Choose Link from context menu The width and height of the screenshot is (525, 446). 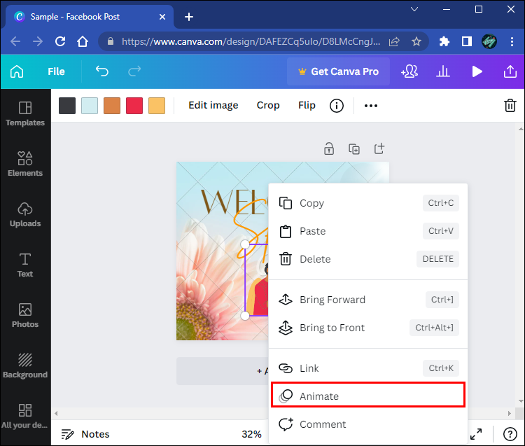368,368
